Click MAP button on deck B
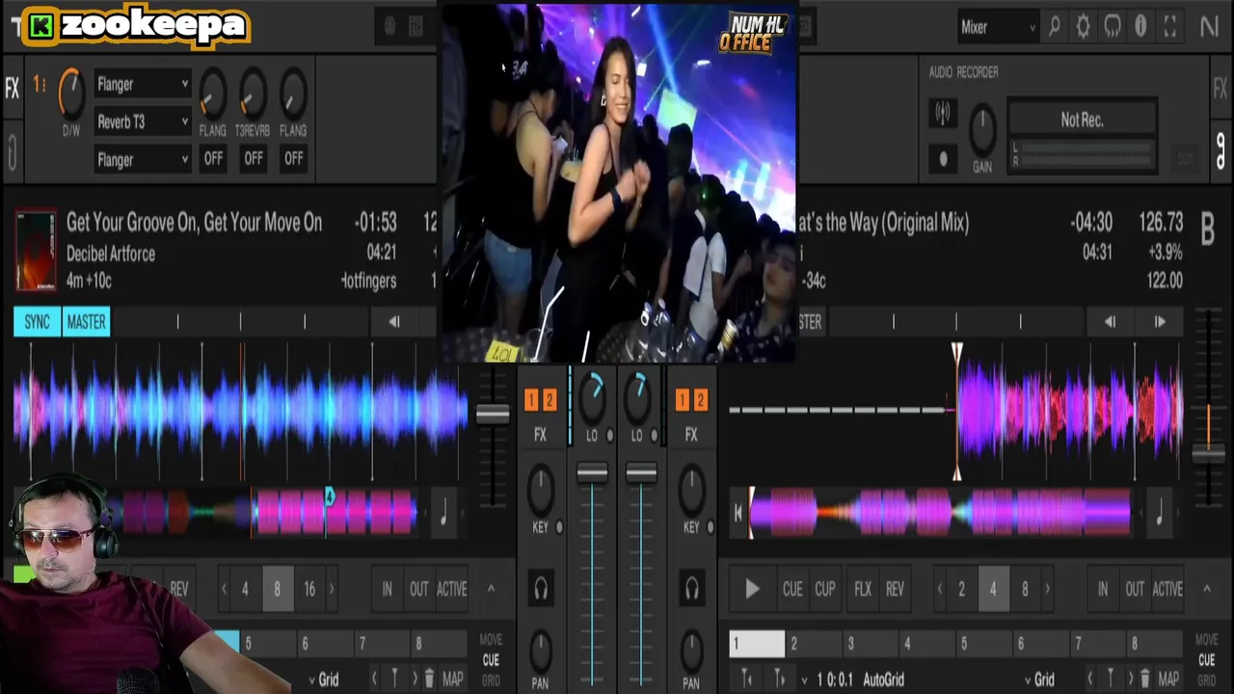This screenshot has width=1234, height=694. pyautogui.click(x=1168, y=680)
